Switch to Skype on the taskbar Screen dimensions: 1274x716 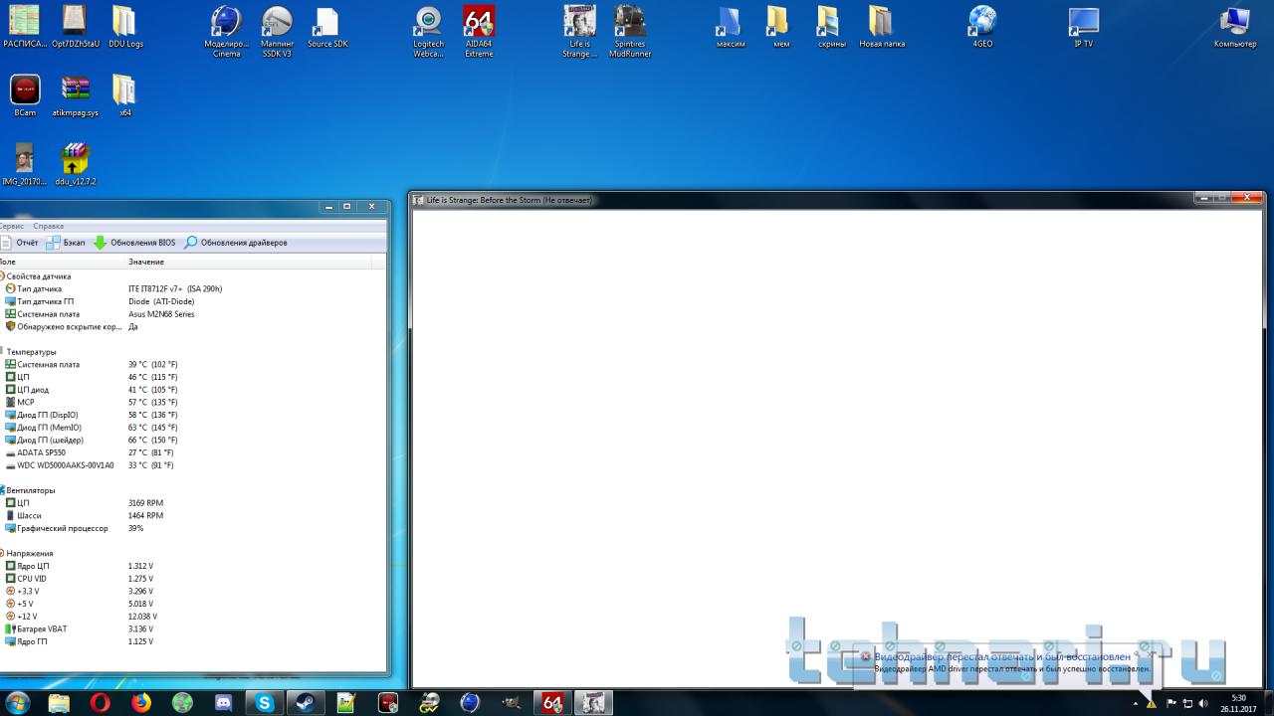(x=265, y=702)
